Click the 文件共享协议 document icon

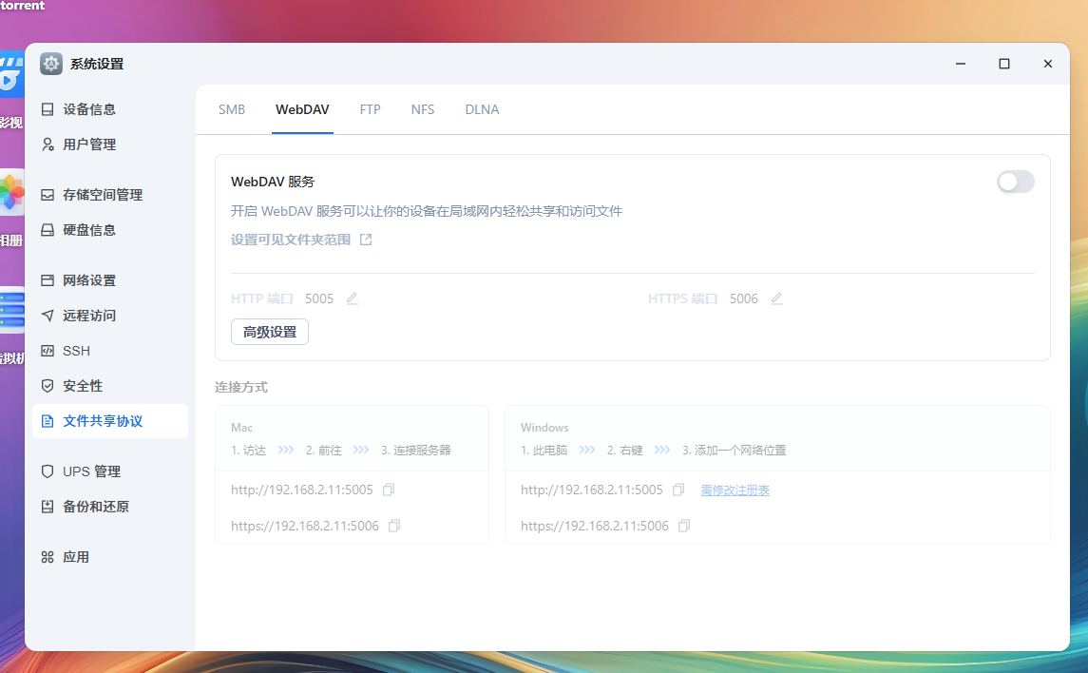pyautogui.click(x=48, y=421)
